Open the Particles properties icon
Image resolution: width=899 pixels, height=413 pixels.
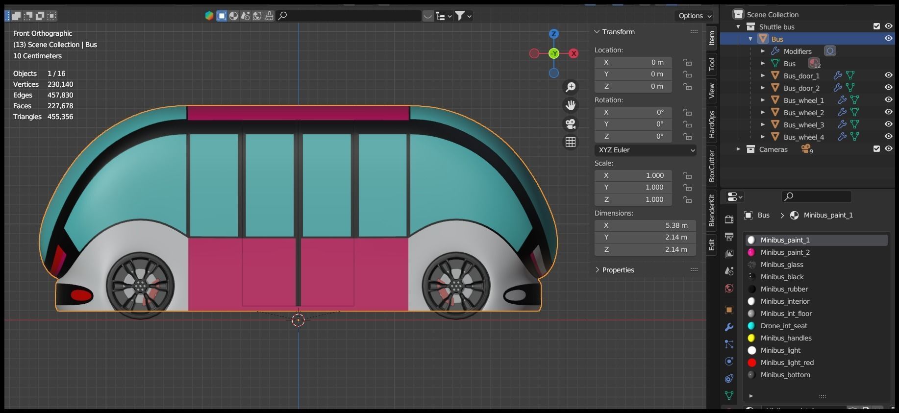pos(729,344)
